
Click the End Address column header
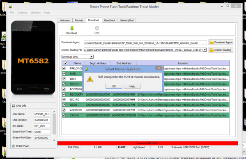click(124, 63)
